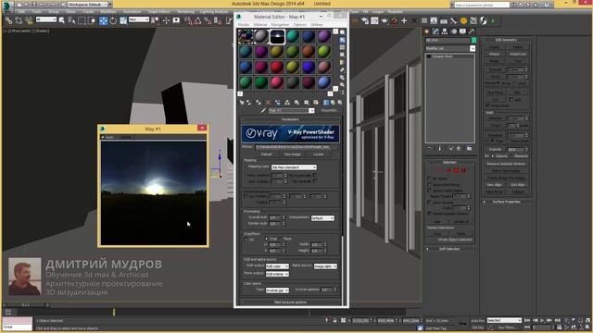The image size is (593, 333).
Task: Click Remove Isolated Vertices button
Action: click(x=506, y=164)
